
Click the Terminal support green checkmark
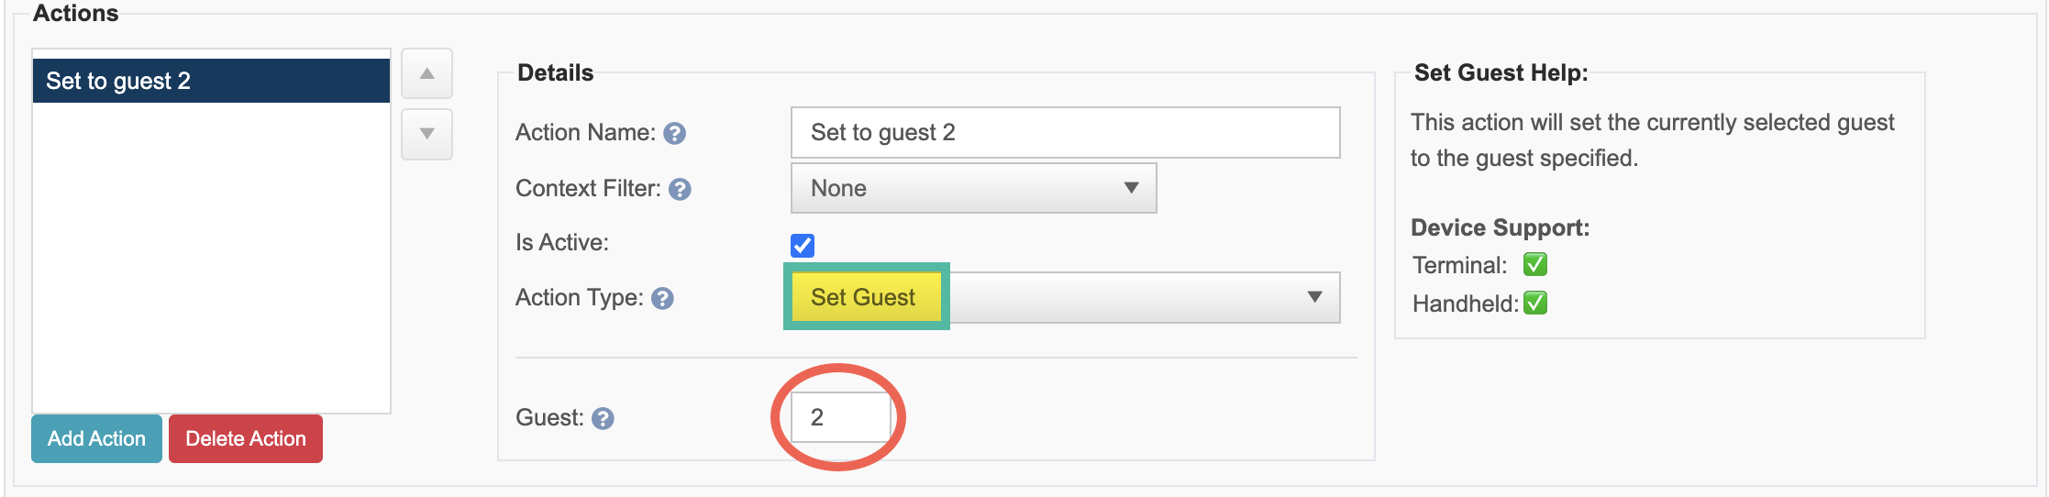pos(1535,265)
